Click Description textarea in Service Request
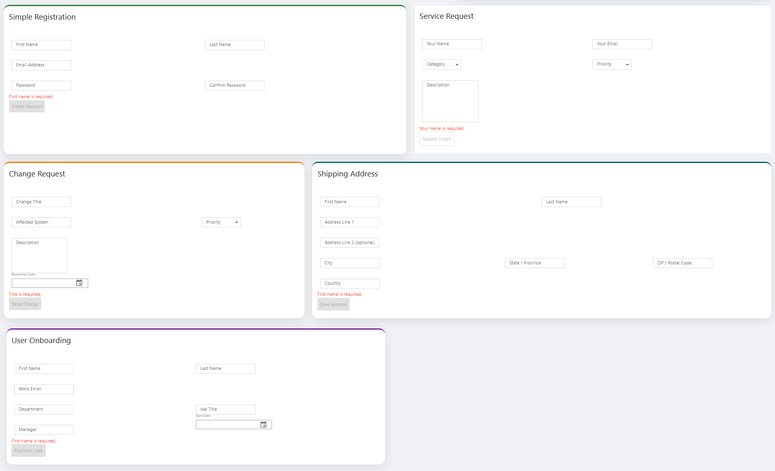Screen dimensions: 775x471 [450, 101]
